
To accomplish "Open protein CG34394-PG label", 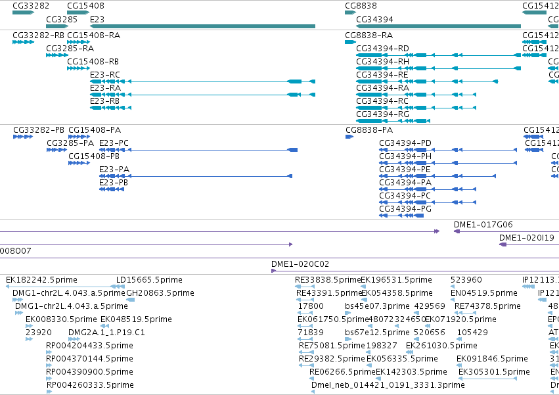I will (405, 209).
